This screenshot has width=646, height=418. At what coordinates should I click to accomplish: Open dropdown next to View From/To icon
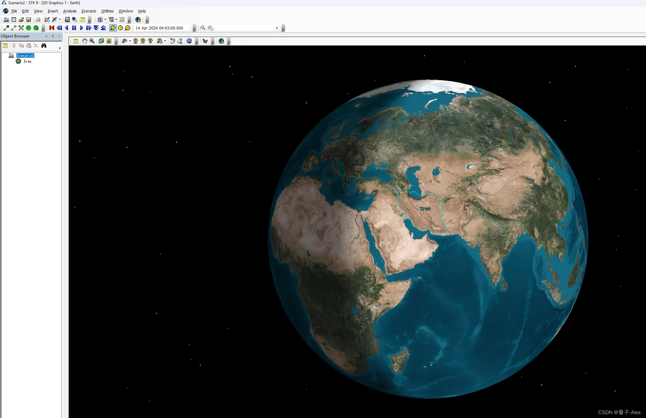point(130,41)
